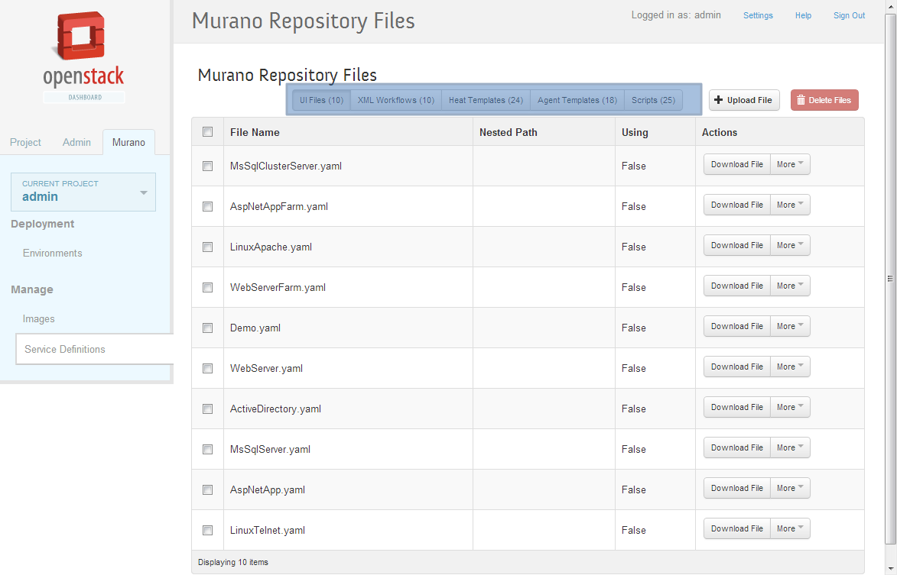Switch to the Admin sidebar tab
This screenshot has height=575, width=897.
click(x=76, y=143)
